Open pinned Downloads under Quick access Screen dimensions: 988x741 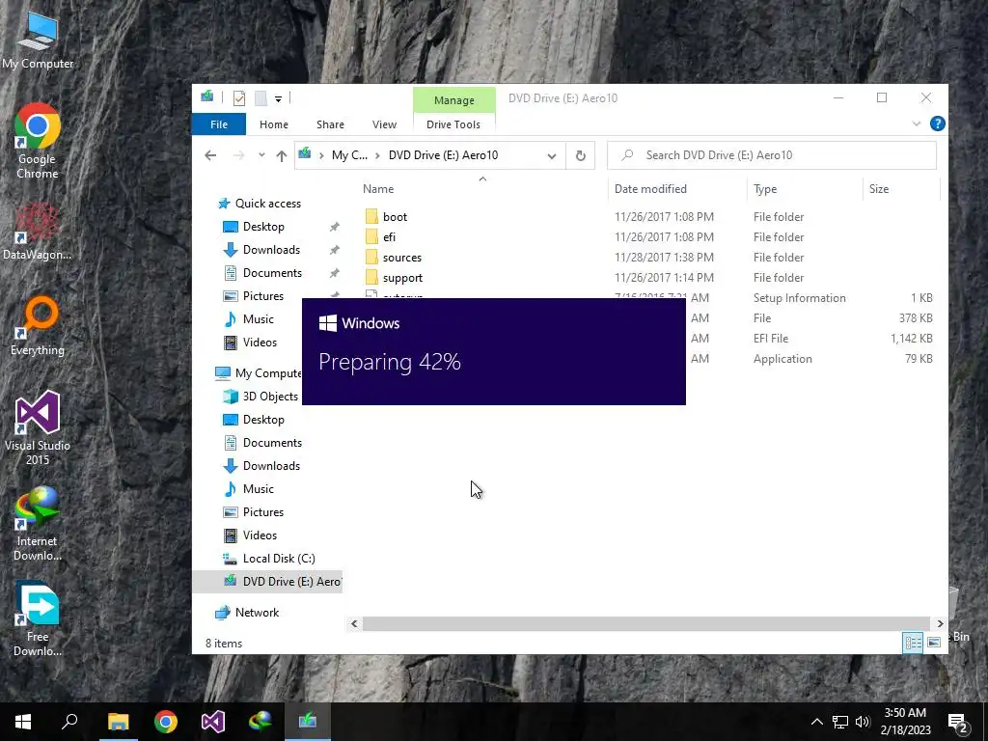point(271,250)
